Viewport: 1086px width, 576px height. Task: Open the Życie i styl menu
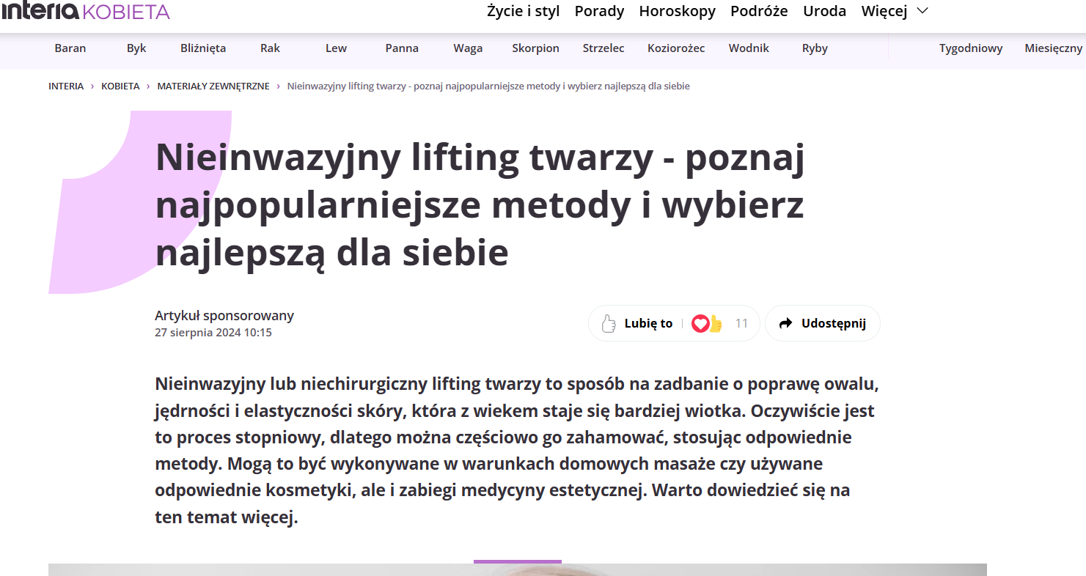(x=523, y=11)
